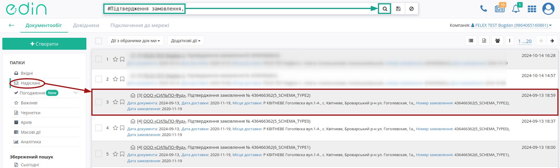Star document row 1

[x=115, y=59]
